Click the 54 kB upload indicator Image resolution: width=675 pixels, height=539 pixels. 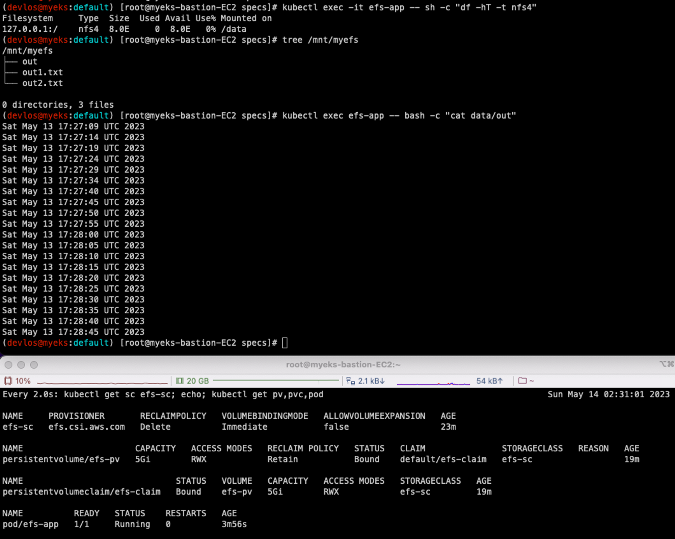tap(489, 381)
